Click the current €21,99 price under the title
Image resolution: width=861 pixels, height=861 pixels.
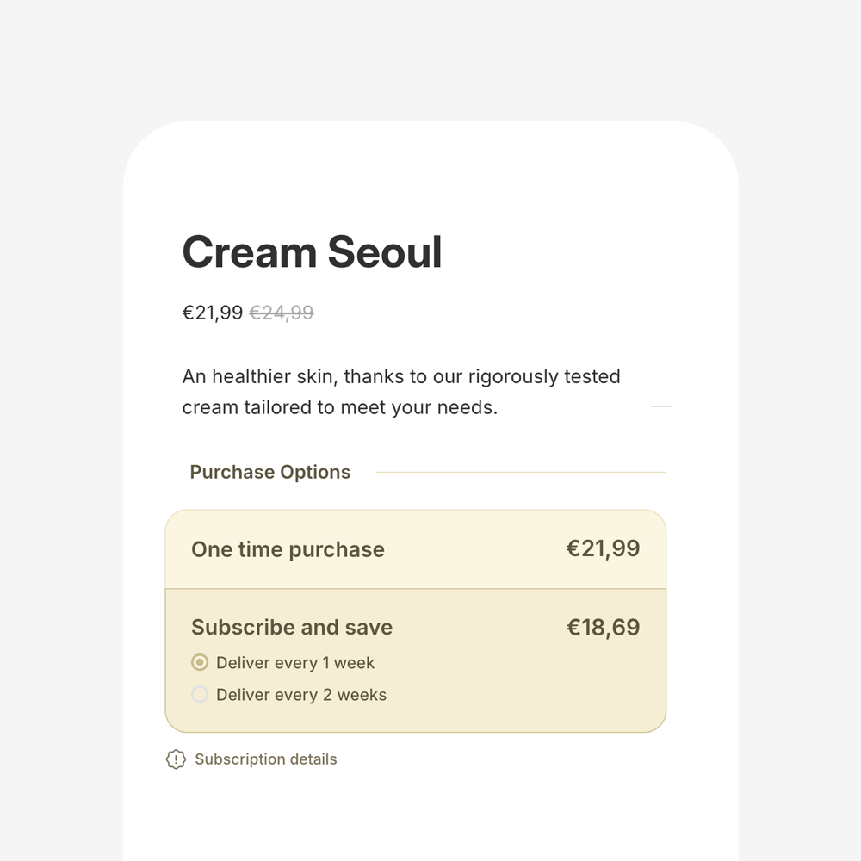[212, 313]
